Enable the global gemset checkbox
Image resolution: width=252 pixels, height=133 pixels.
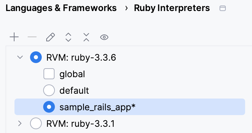(49, 74)
